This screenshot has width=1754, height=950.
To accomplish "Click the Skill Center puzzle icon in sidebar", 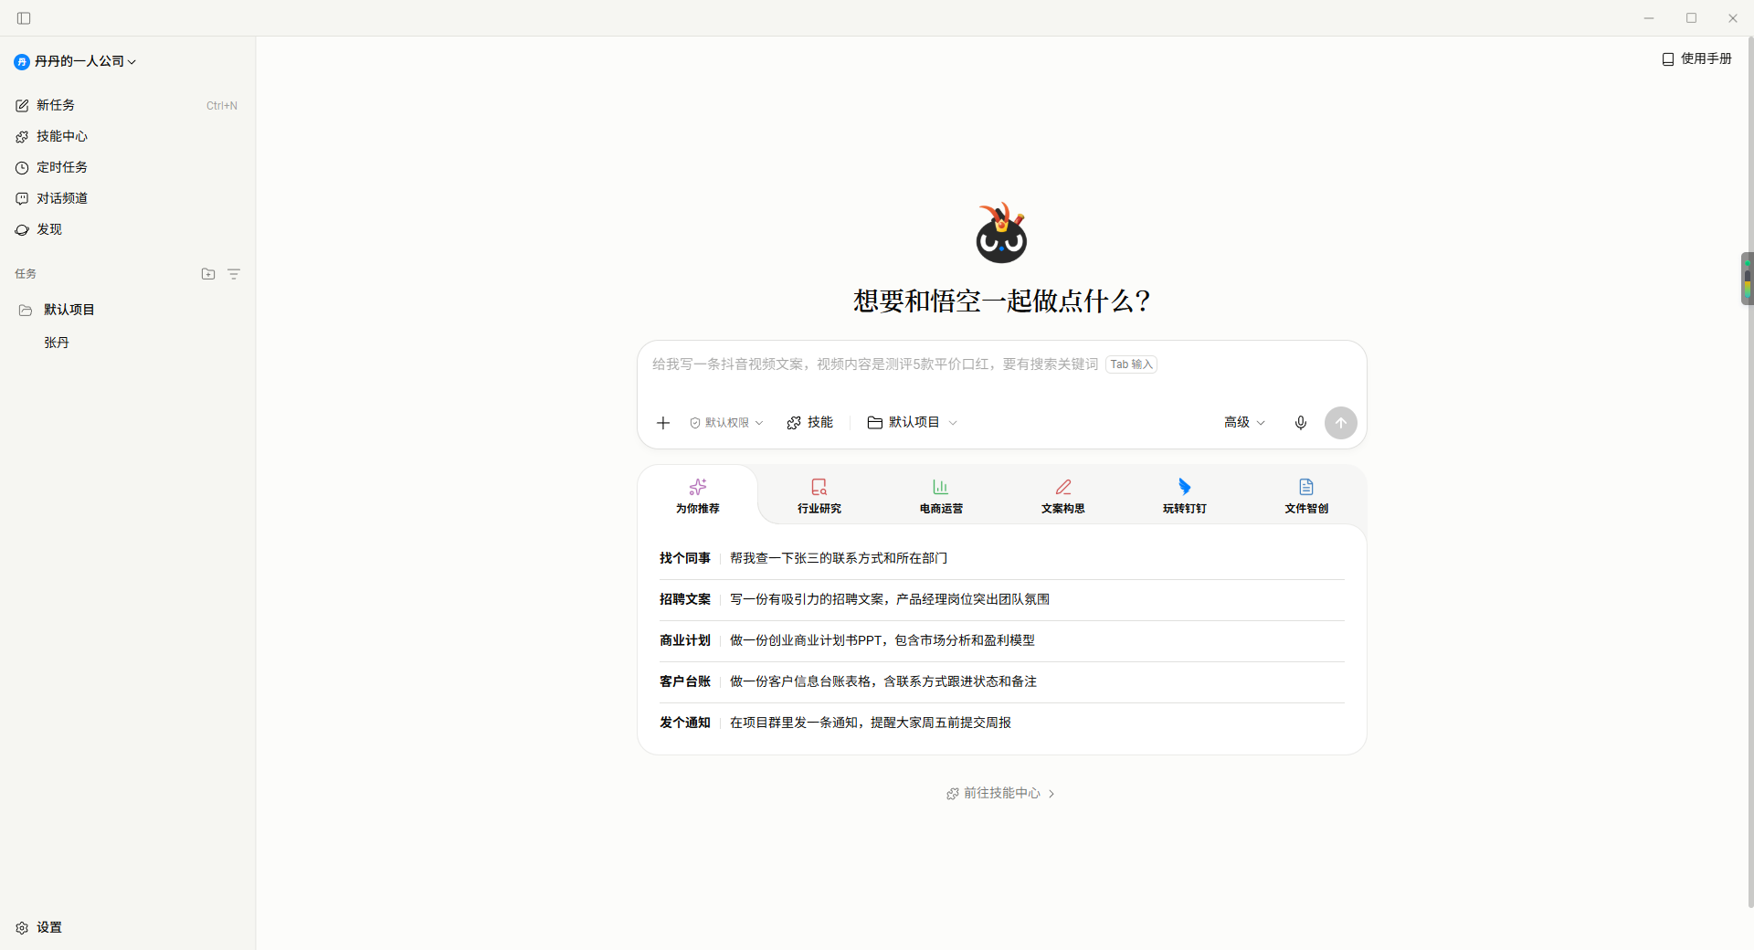I will (22, 137).
